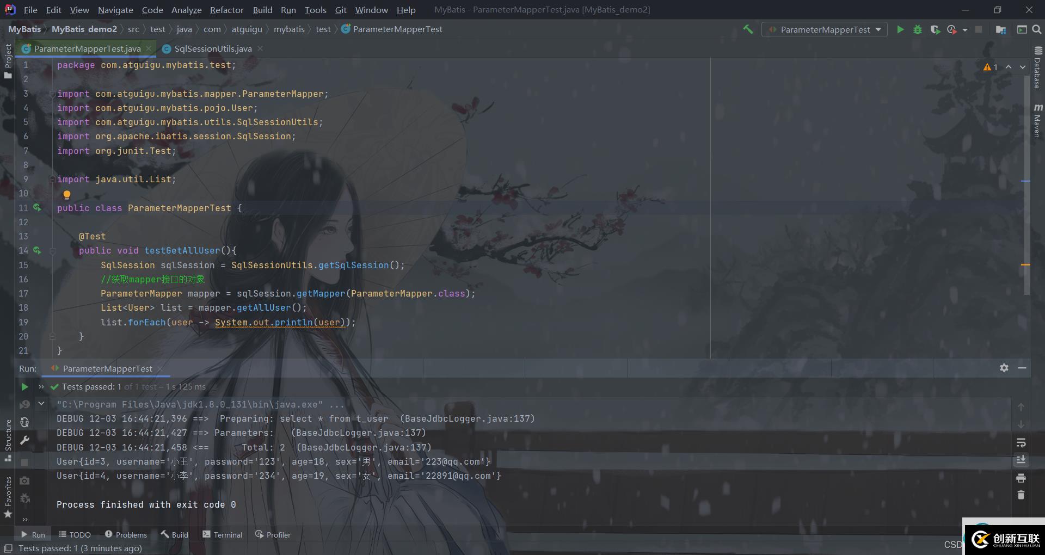Close the ParameterMapperTest.java tab

pos(149,48)
